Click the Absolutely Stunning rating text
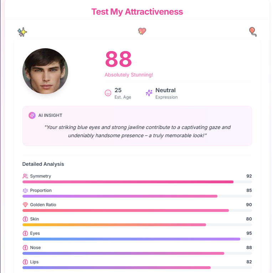The width and height of the screenshot is (272, 273). point(129,75)
